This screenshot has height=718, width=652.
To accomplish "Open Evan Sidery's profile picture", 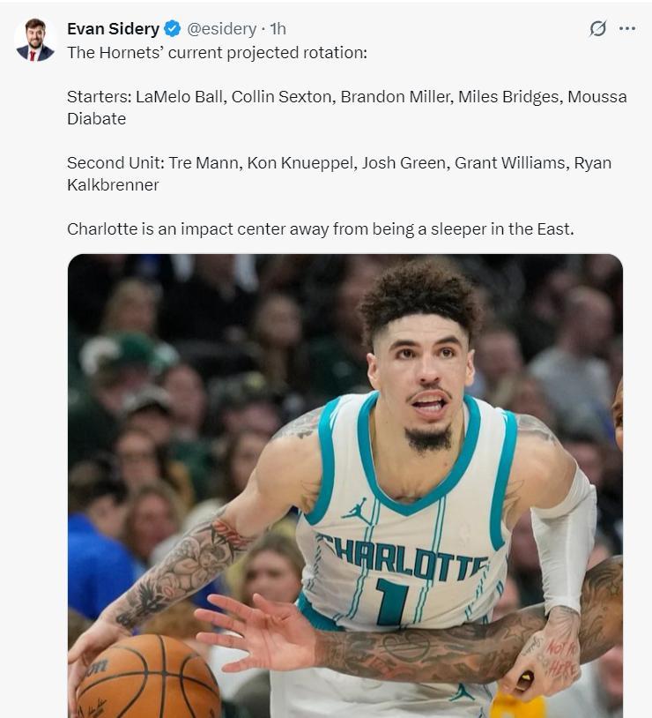I will (35, 41).
